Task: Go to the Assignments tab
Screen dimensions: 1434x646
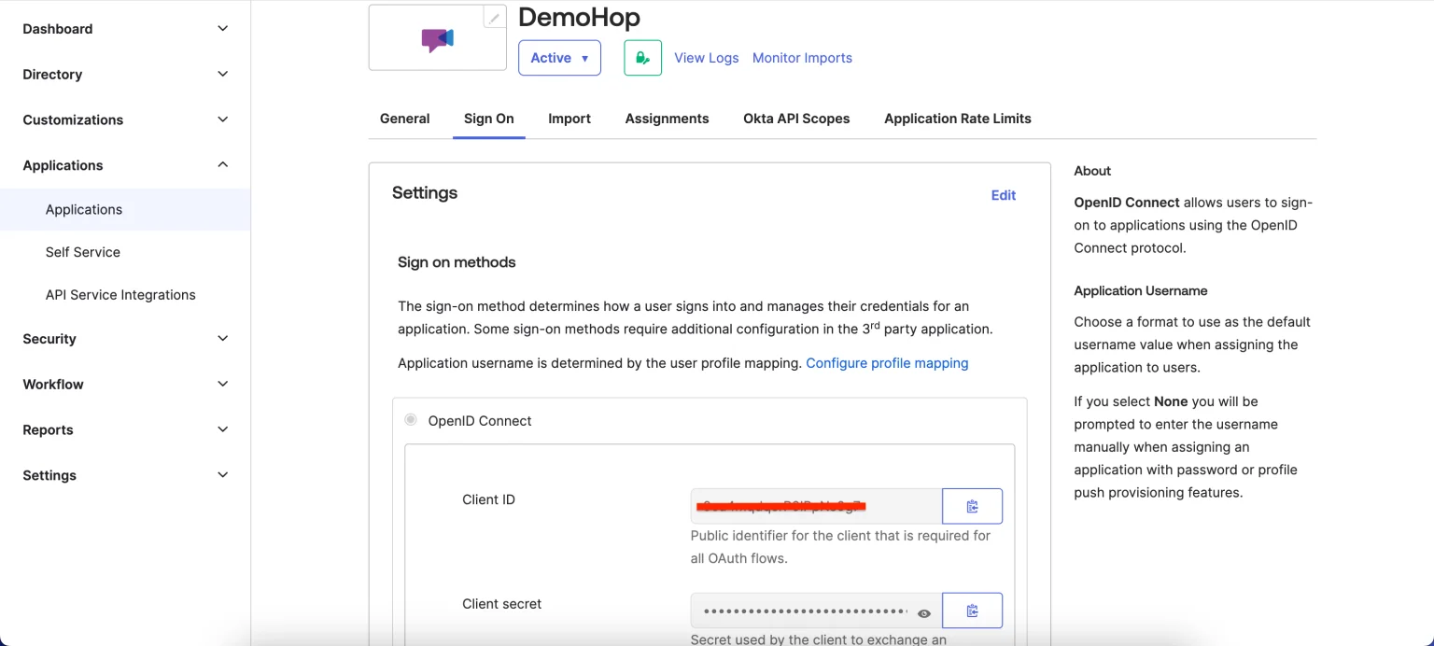Action: 667,119
